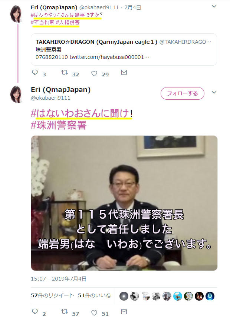Reply to the first tweet with 3 replies
The image size is (230, 321).
[35, 73]
